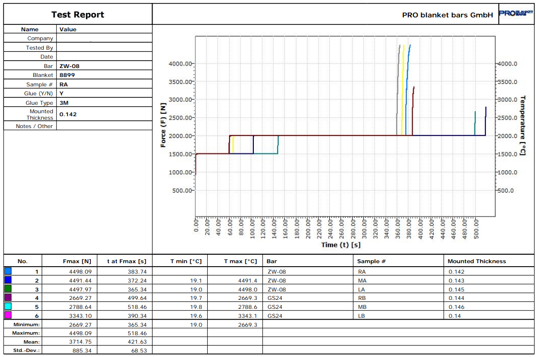Click Fmax value 4491.44 in row 2

tap(80, 281)
